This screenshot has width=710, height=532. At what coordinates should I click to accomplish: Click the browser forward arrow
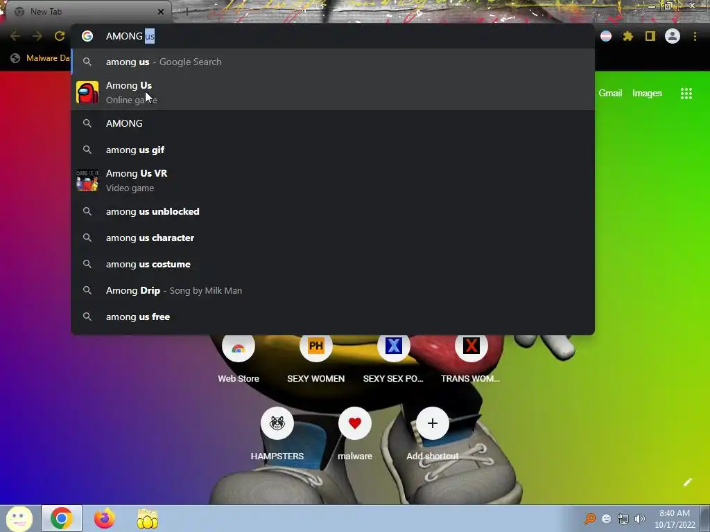click(x=37, y=36)
